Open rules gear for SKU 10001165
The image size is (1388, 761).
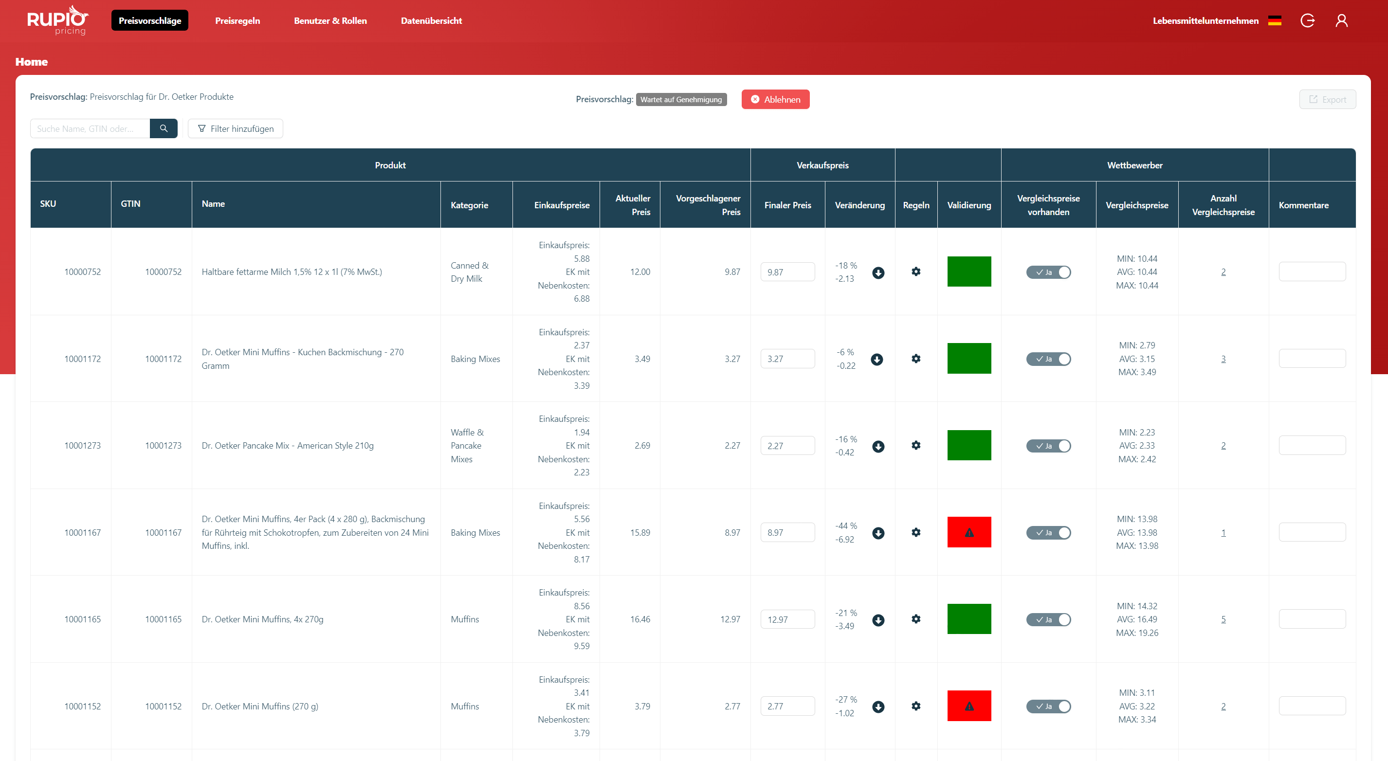[915, 619]
